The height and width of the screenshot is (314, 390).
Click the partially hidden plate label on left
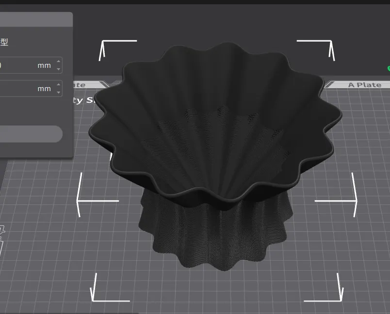coord(79,85)
